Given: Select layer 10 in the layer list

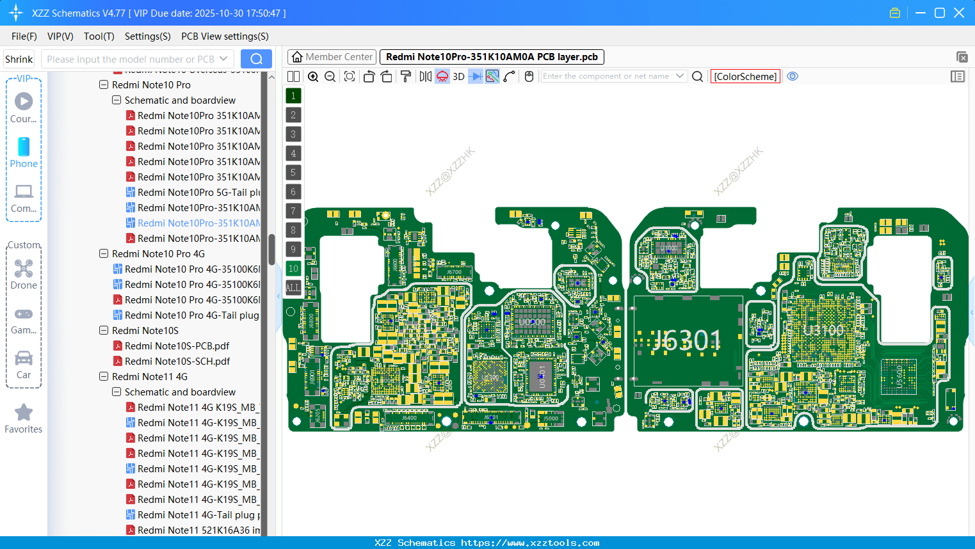Looking at the screenshot, I should (x=293, y=268).
